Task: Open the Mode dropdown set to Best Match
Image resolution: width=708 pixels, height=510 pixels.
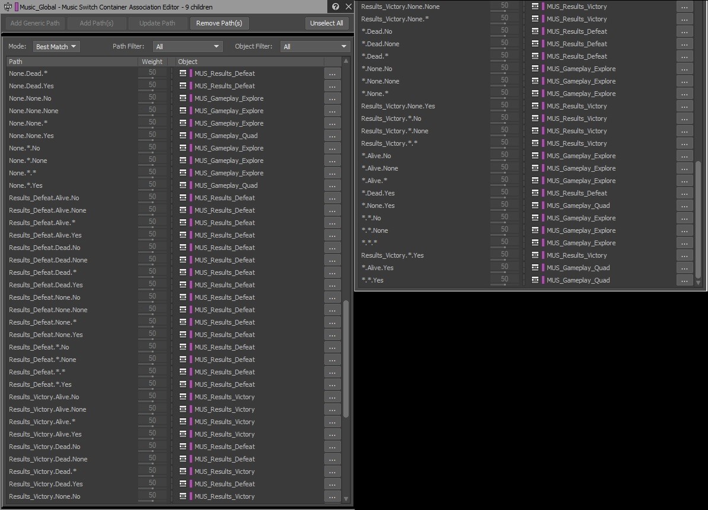Action: pyautogui.click(x=56, y=46)
